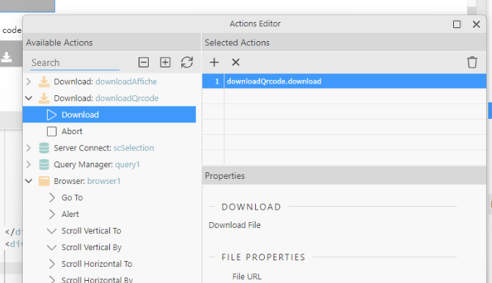The width and height of the screenshot is (492, 283).
Task: Click the play icon beside Download action
Action: coord(51,115)
